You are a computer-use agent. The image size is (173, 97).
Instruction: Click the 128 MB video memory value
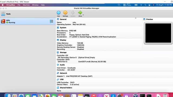(80, 43)
